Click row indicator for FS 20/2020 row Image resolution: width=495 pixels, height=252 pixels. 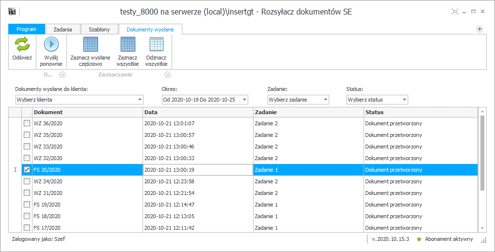point(15,169)
